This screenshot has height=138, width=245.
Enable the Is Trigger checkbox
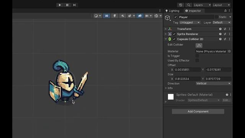[197, 56]
